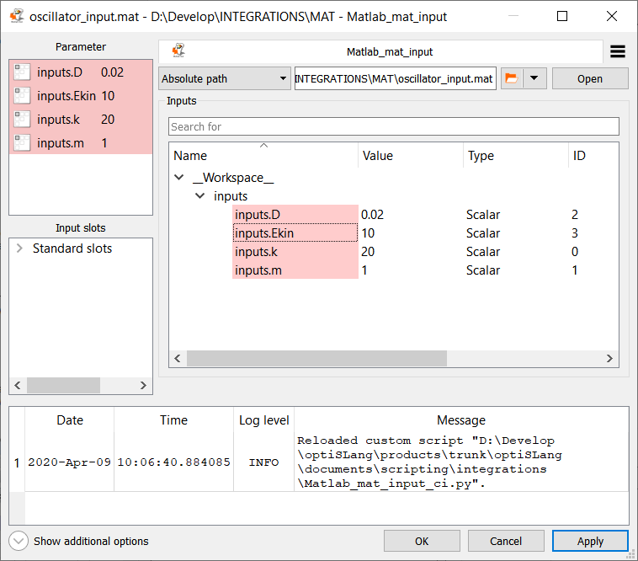Click the inputs.k parameter icon
This screenshot has width=638, height=561.
point(23,120)
